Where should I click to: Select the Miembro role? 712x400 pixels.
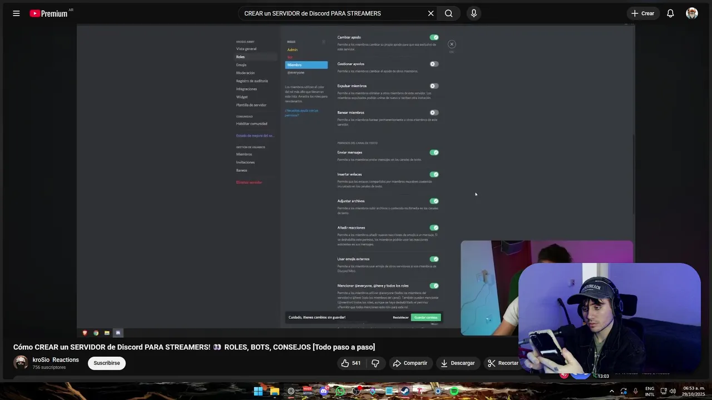306,65
